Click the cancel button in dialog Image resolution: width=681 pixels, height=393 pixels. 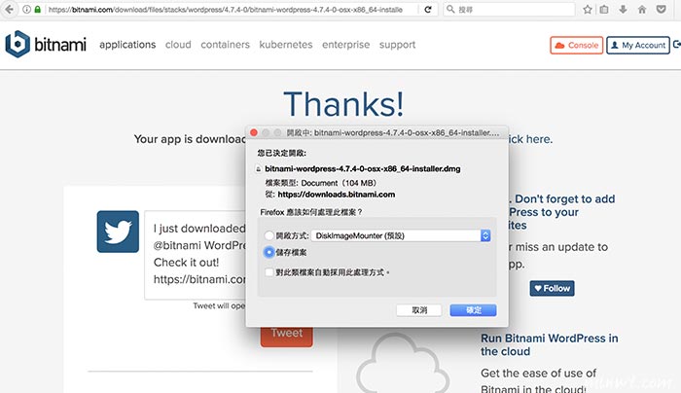click(419, 310)
